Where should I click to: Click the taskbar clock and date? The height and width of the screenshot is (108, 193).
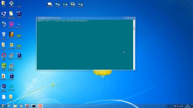click(188, 106)
